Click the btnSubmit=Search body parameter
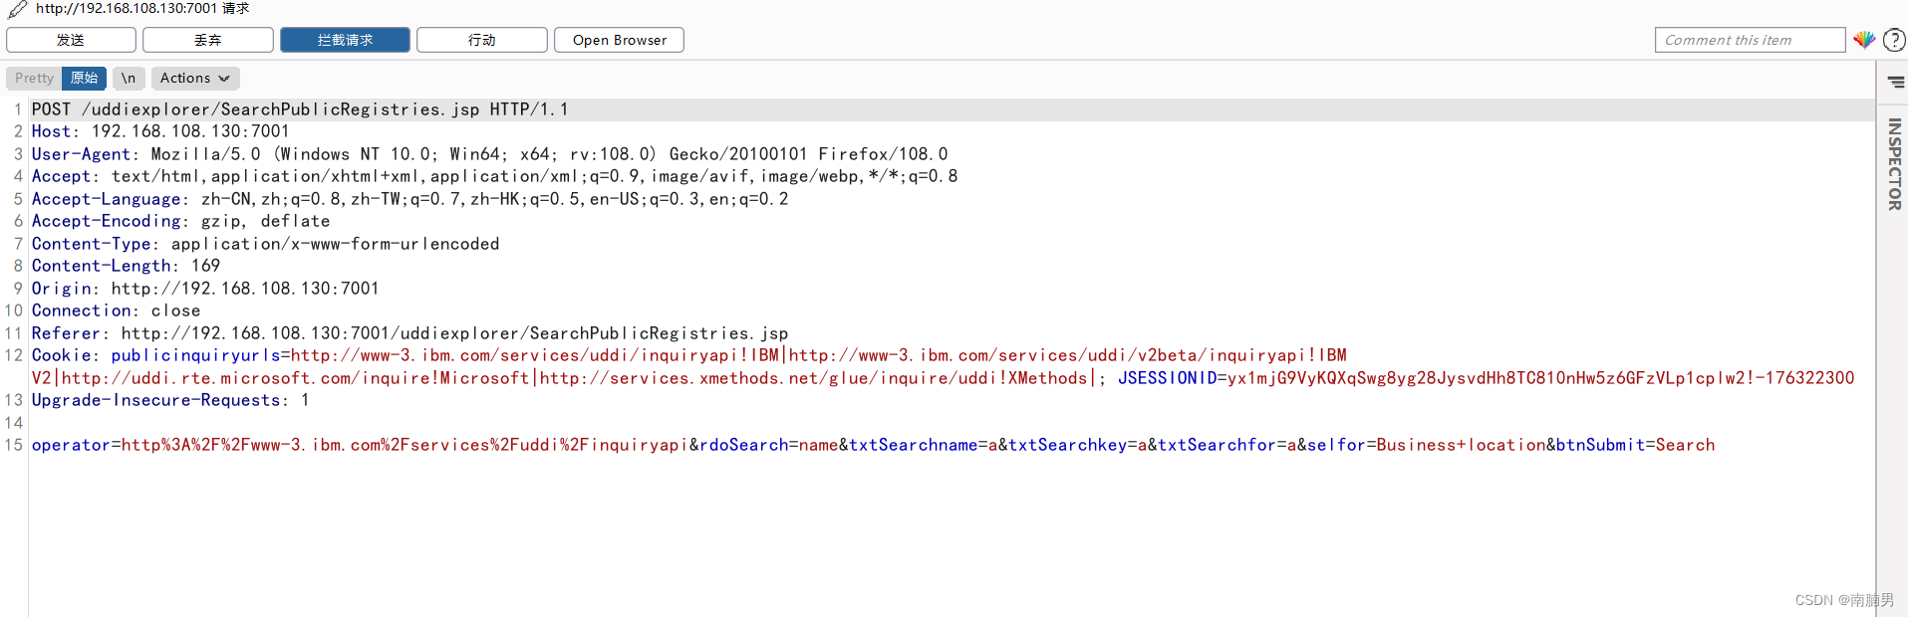 click(1635, 445)
